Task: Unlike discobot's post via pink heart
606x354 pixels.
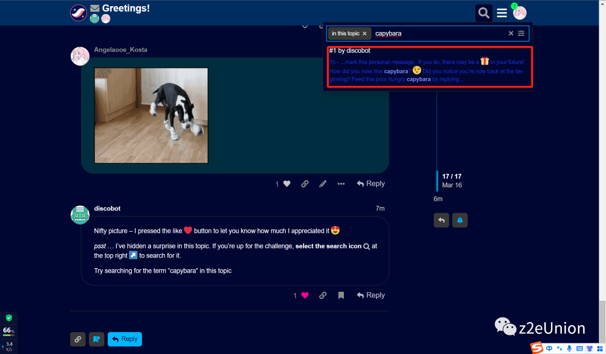Action: 305,295
